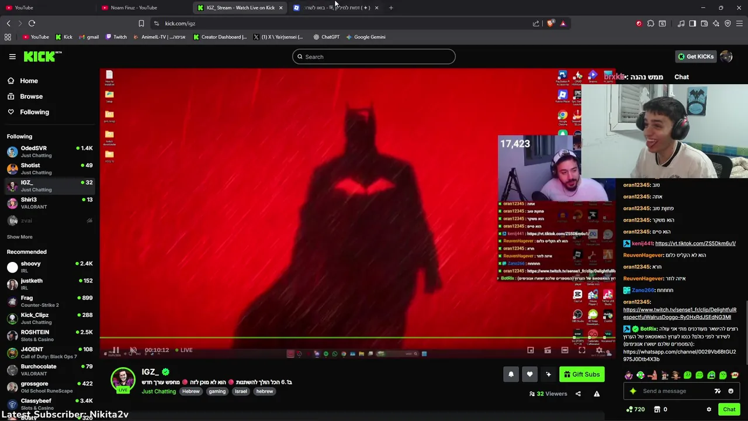Open the Kick hamburger sidebar menu
748x421 pixels.
tap(12, 57)
